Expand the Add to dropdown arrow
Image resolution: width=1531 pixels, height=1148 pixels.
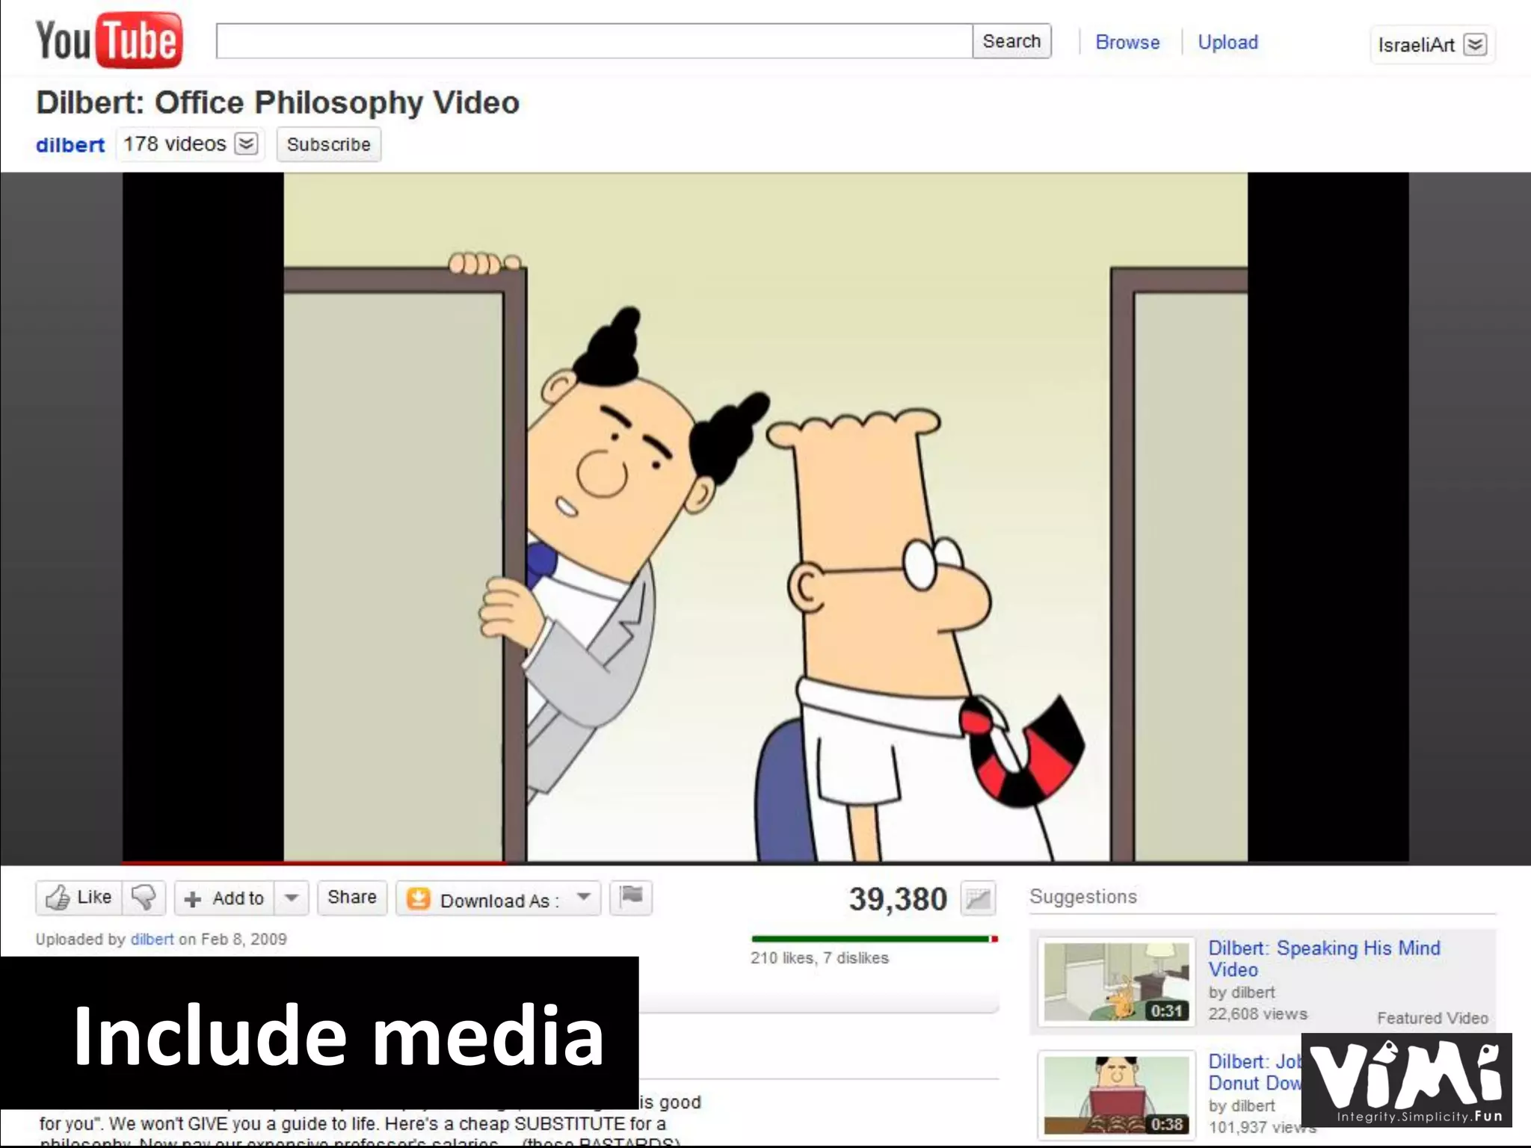(292, 898)
